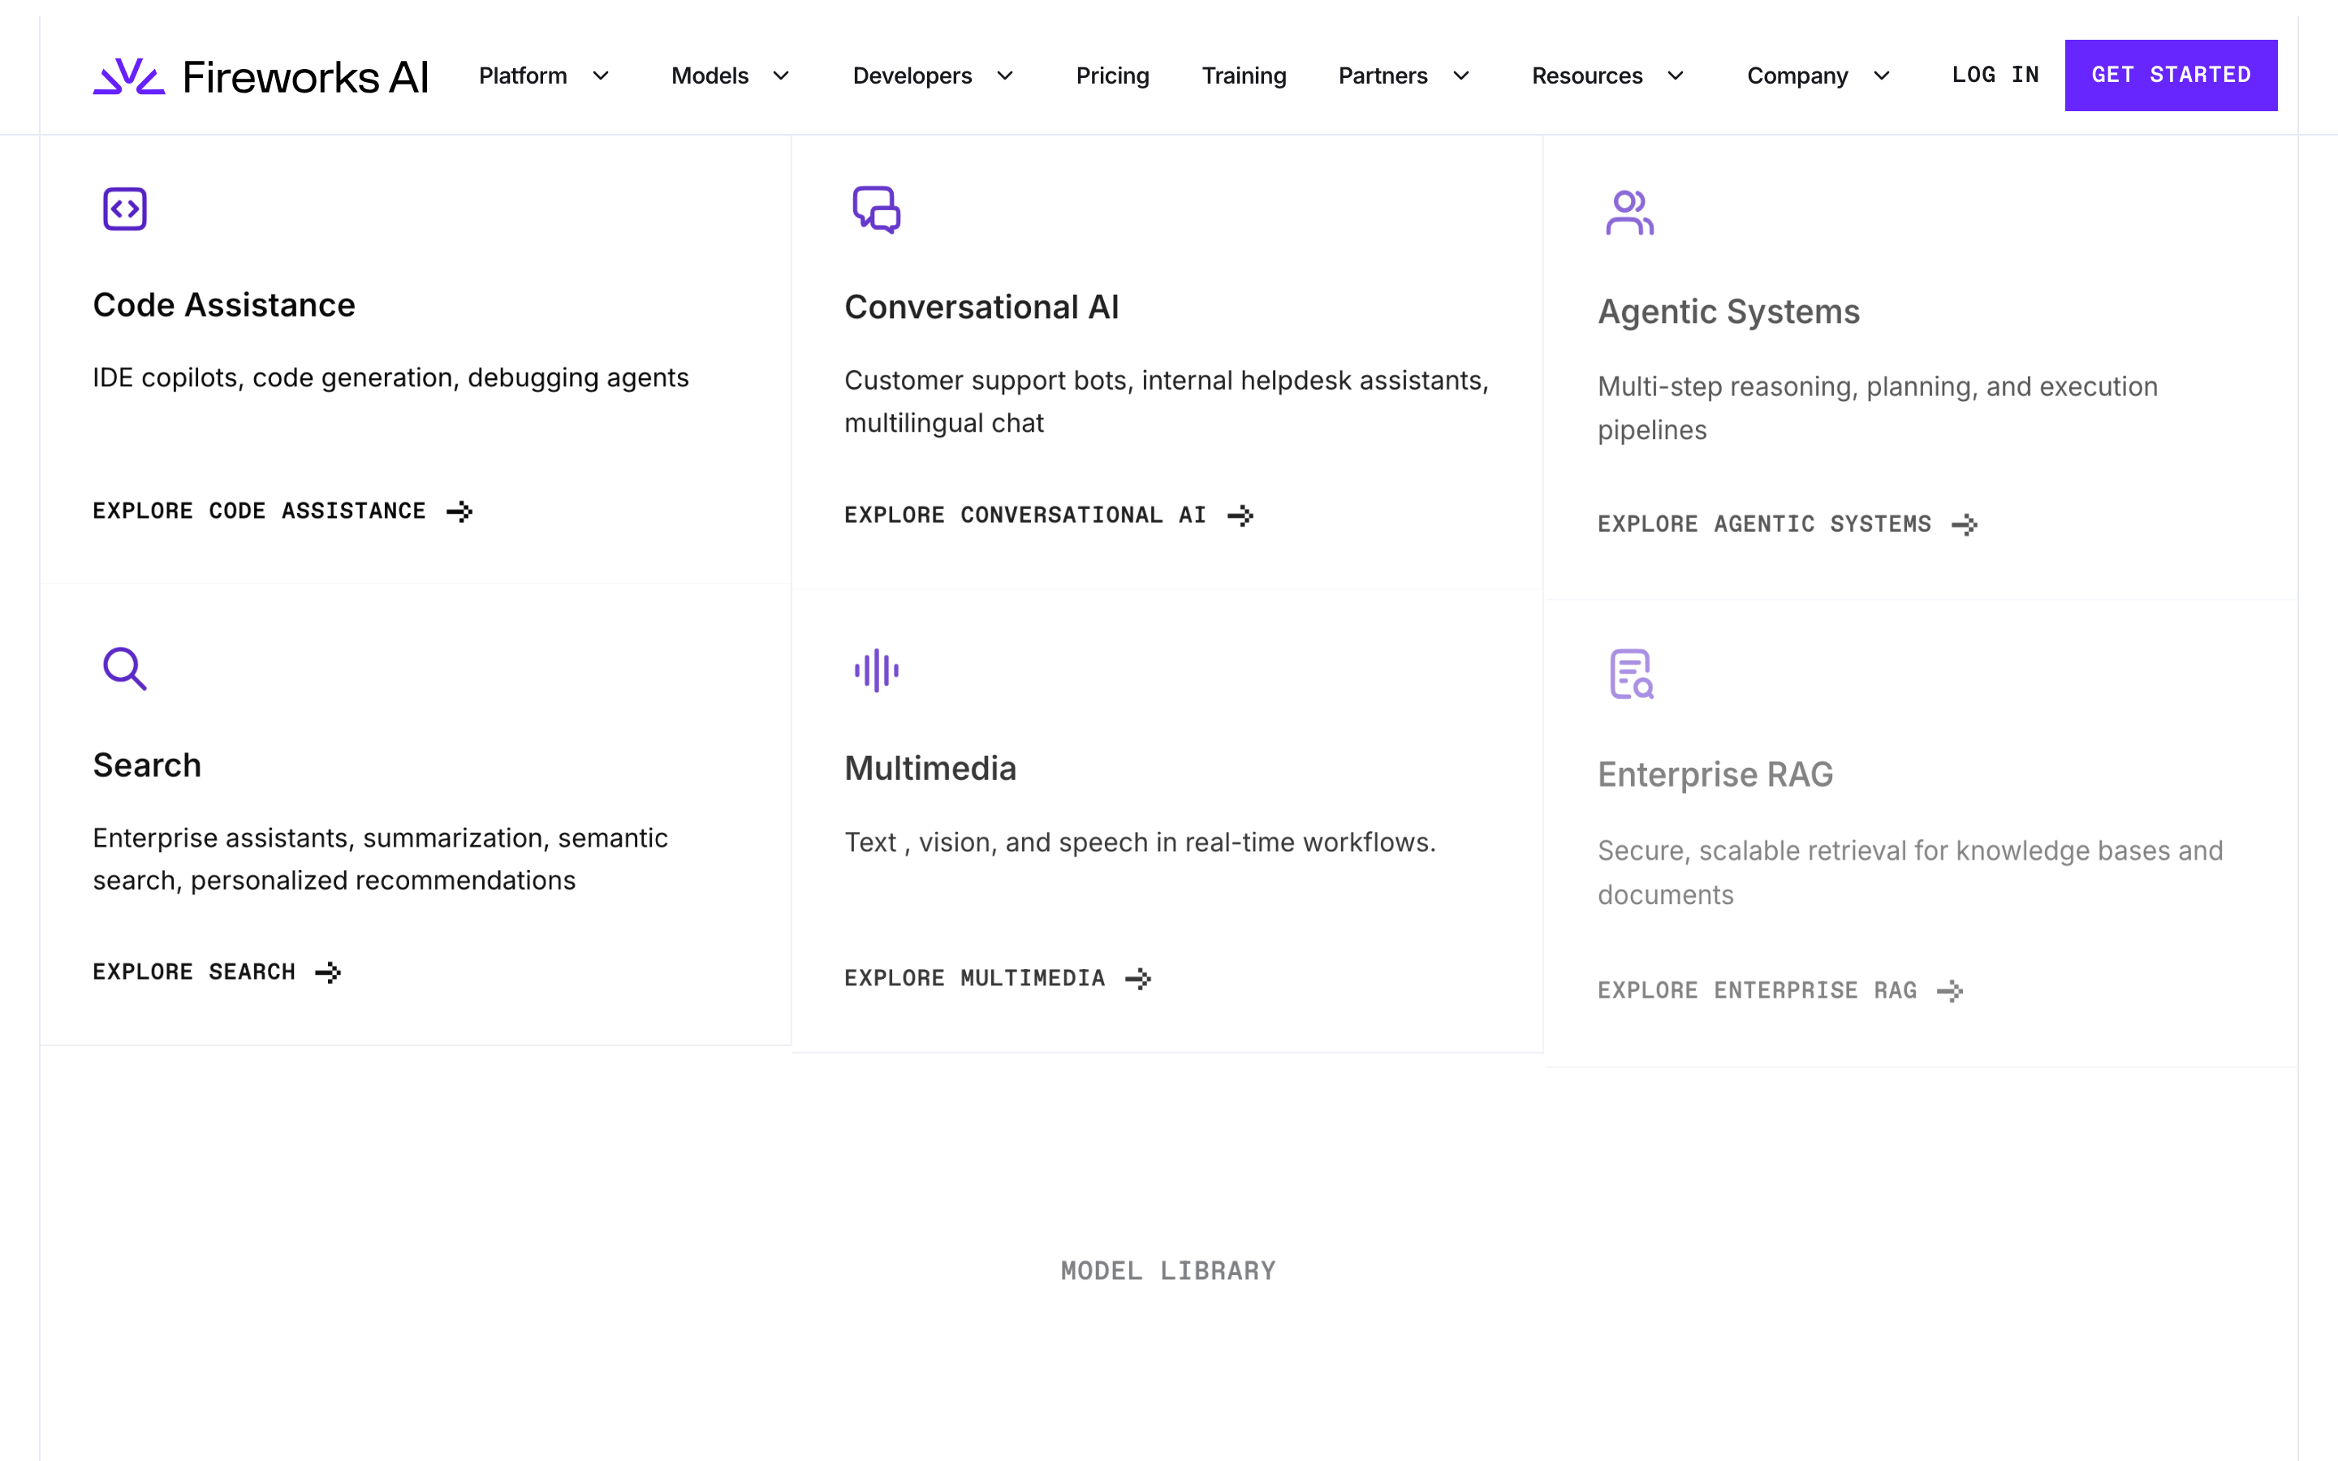Go to the Training page
This screenshot has width=2338, height=1461.
coord(1244,75)
